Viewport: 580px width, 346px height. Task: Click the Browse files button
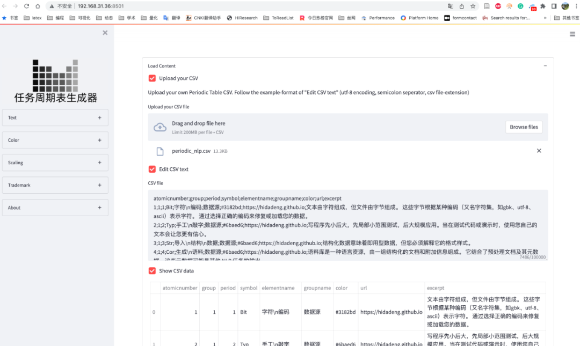[x=524, y=127]
